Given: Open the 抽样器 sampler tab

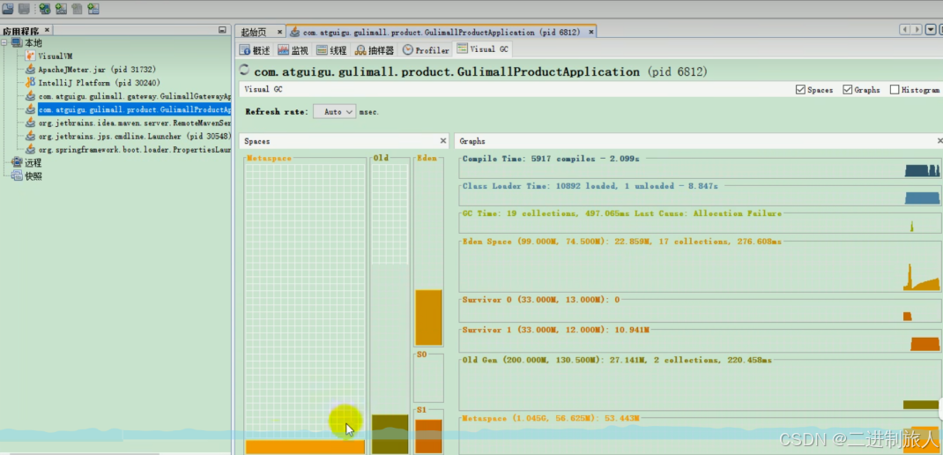Looking at the screenshot, I should click(375, 50).
